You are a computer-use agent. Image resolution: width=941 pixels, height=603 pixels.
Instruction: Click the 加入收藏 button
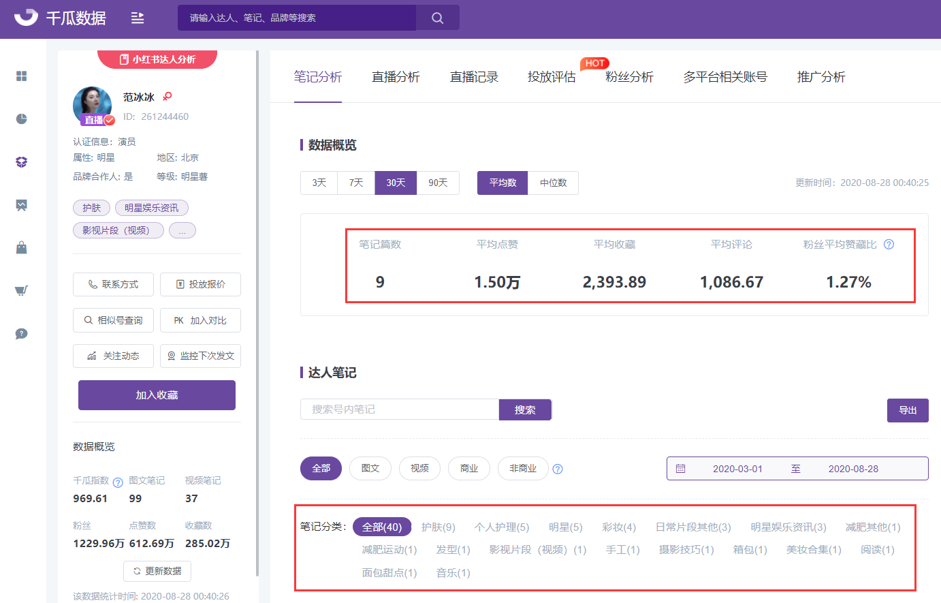pos(157,395)
